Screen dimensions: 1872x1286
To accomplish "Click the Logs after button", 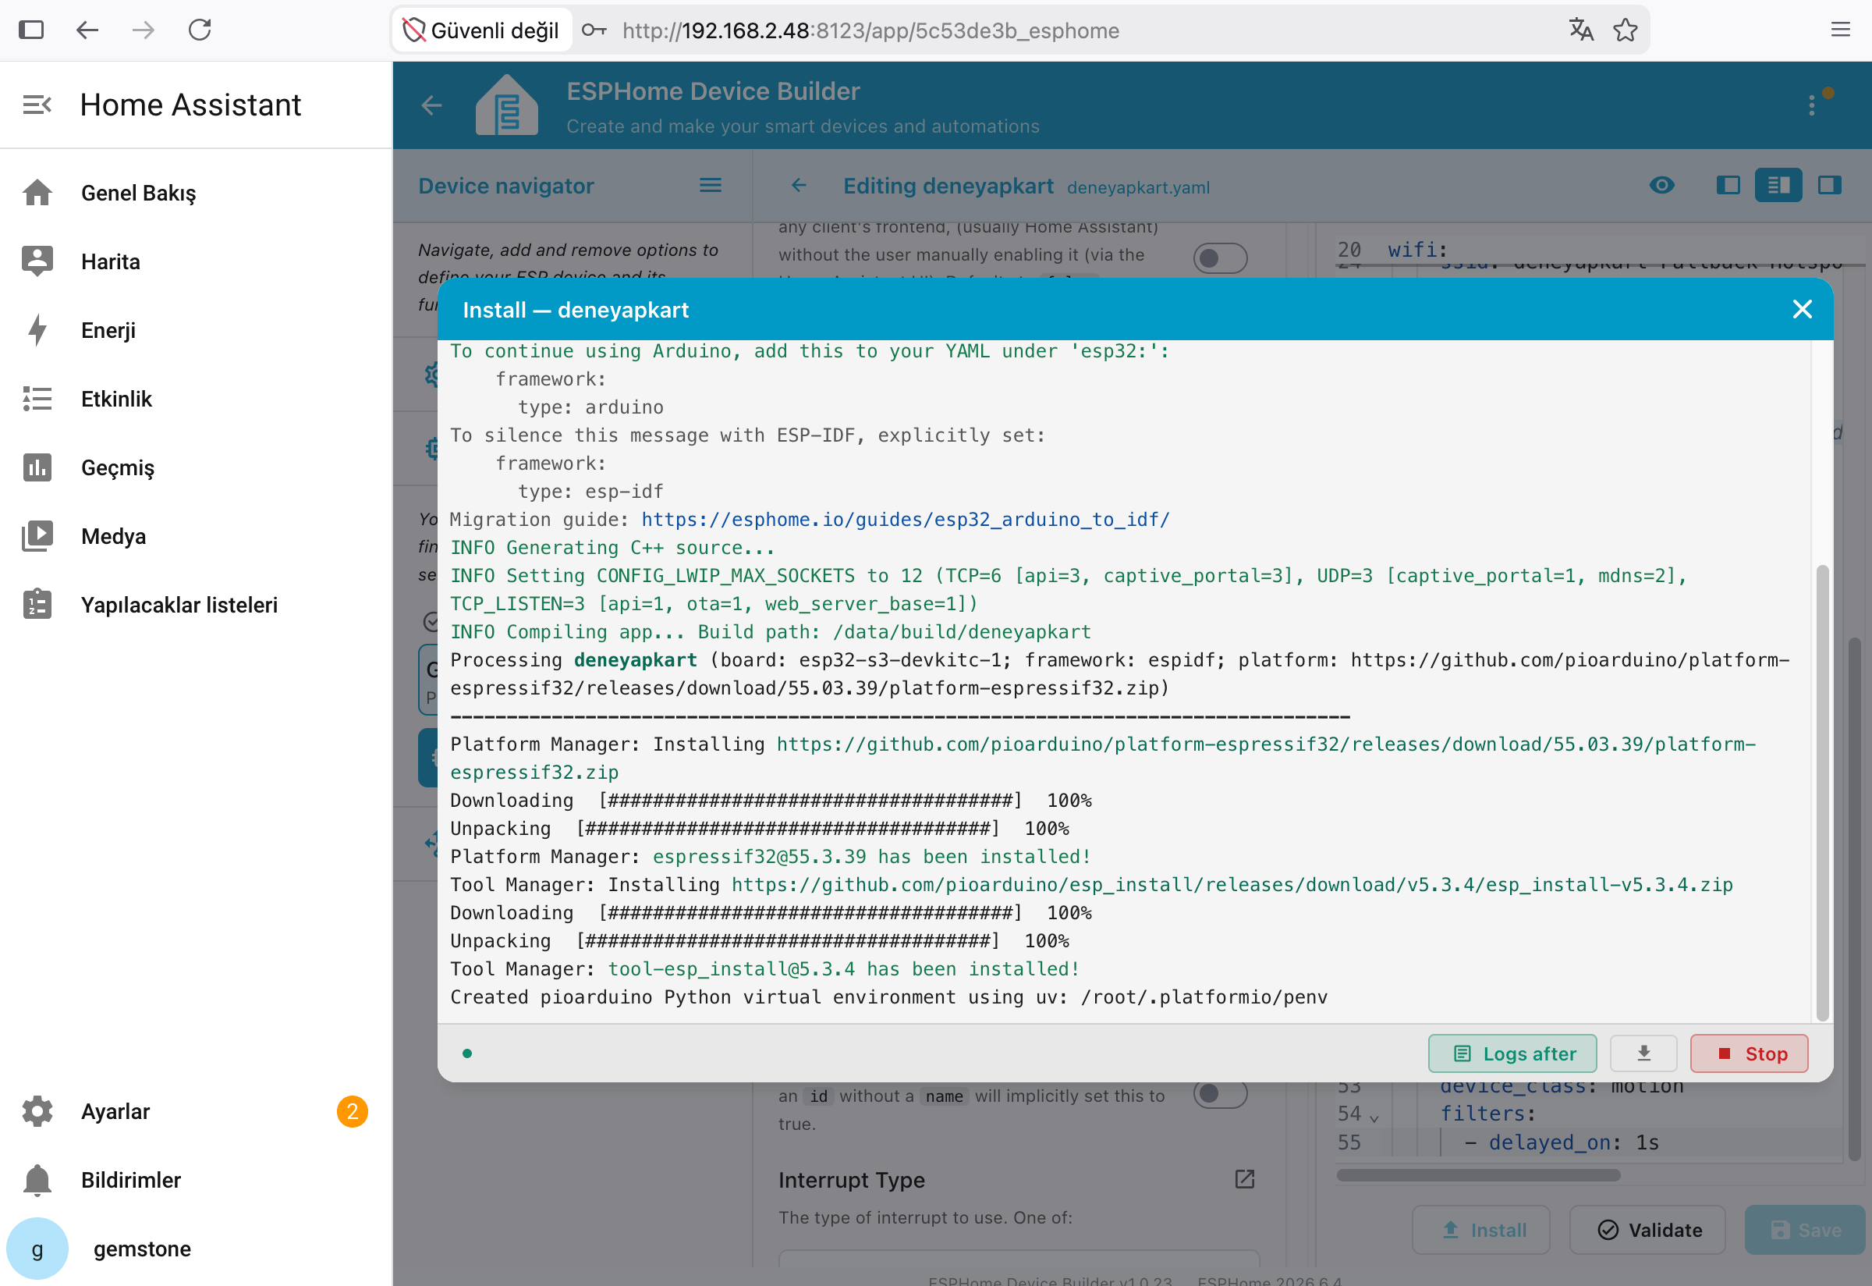I will (x=1512, y=1054).
